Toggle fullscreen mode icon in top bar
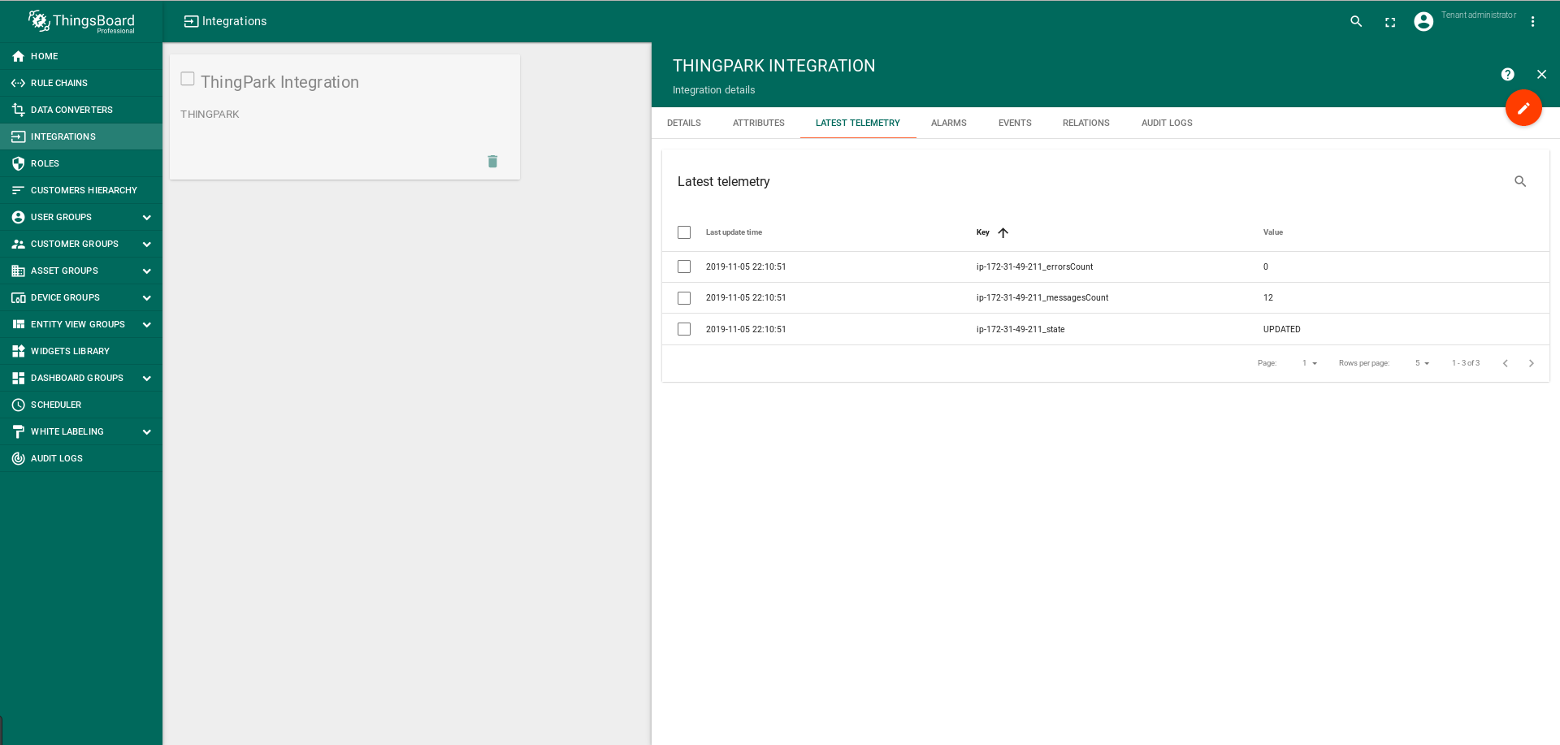This screenshot has width=1560, height=745. 1390,22
